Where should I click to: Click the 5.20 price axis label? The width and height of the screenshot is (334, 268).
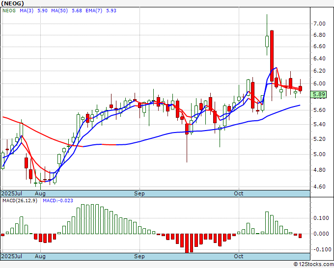tap(319, 139)
